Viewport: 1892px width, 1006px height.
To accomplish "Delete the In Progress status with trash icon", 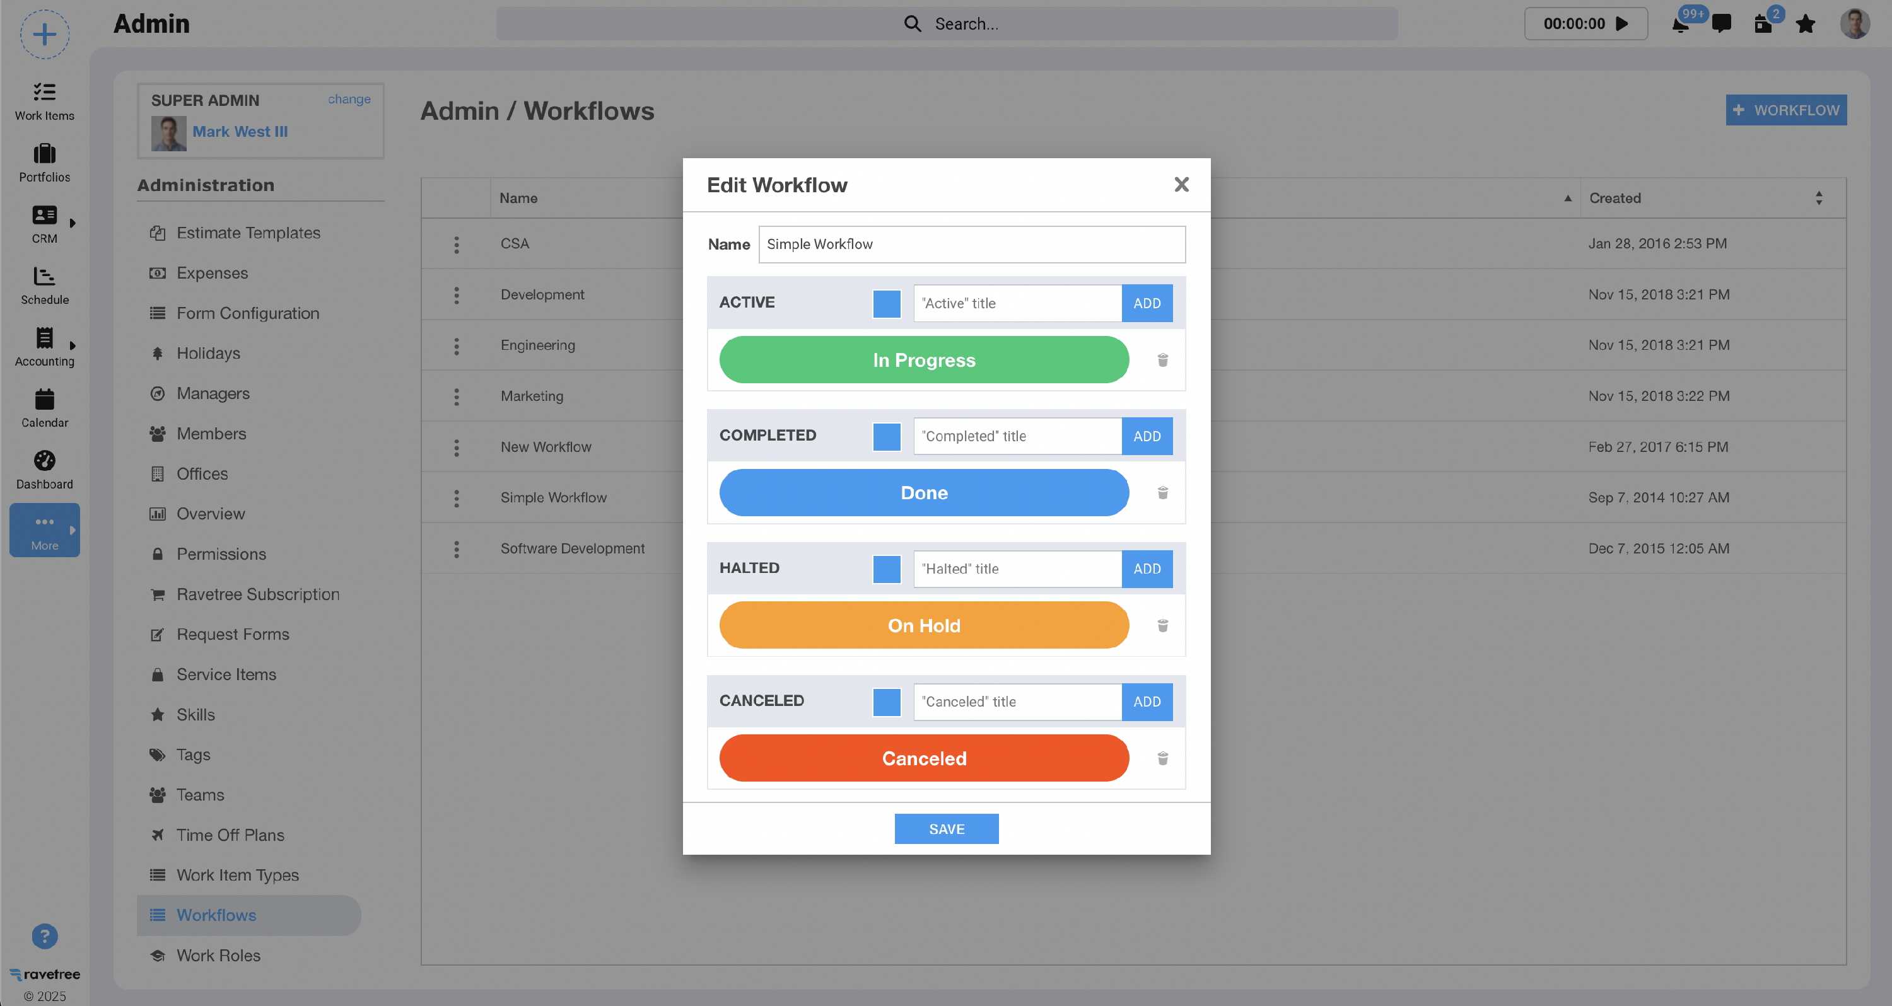I will (x=1163, y=360).
